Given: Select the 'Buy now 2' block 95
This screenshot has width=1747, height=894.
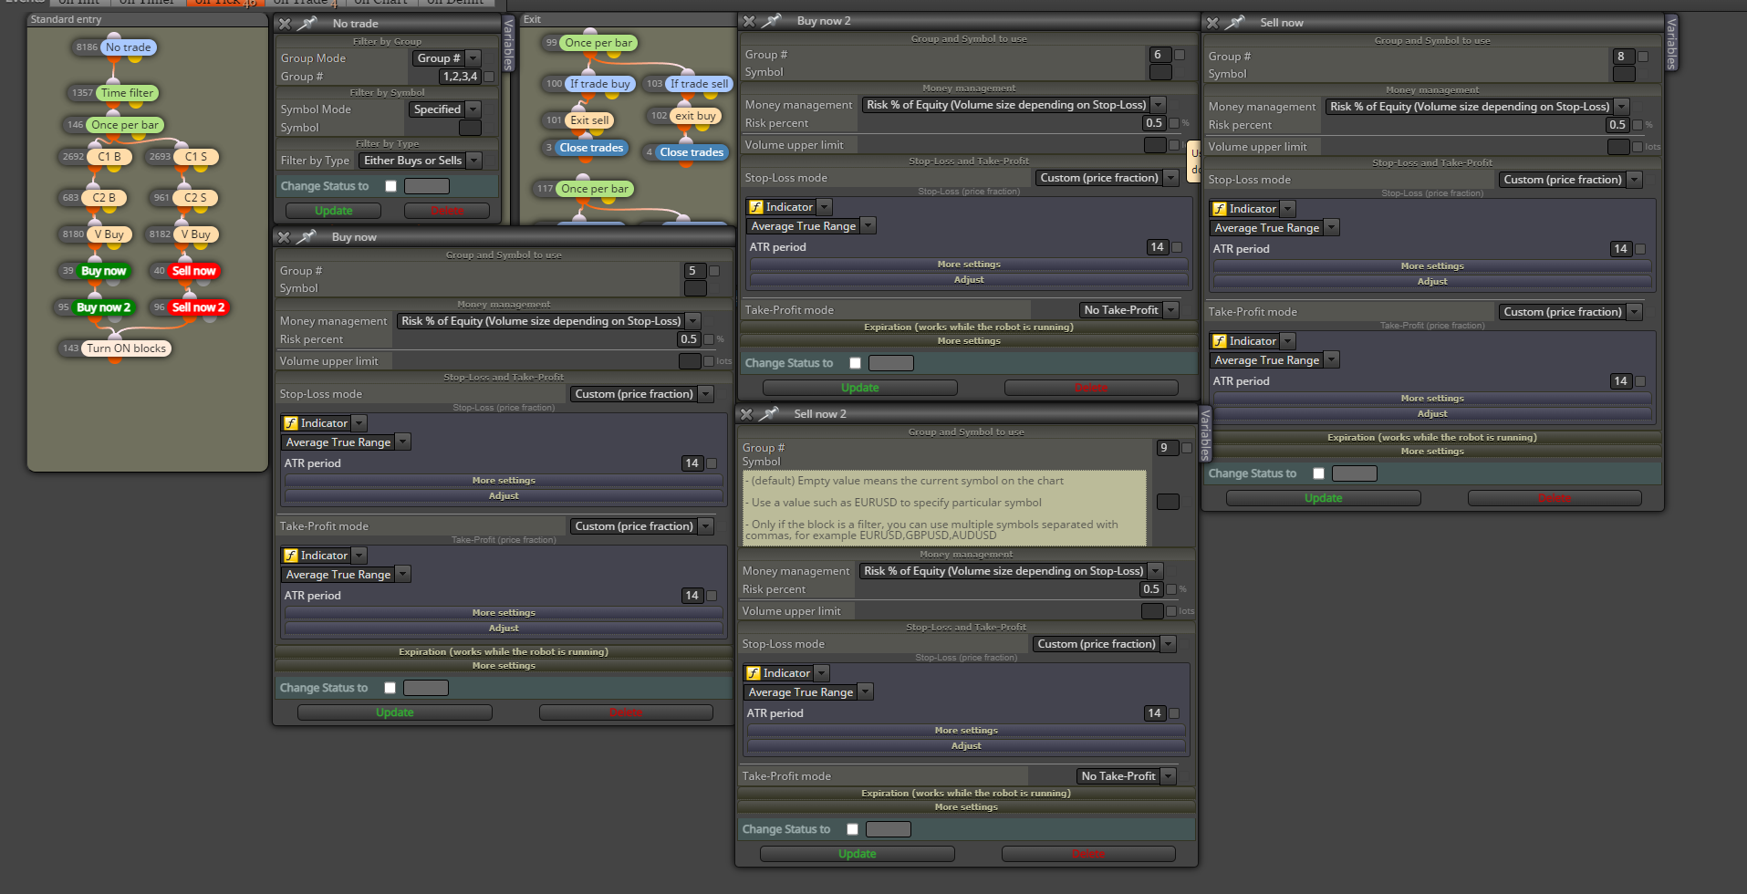Looking at the screenshot, I should (103, 307).
